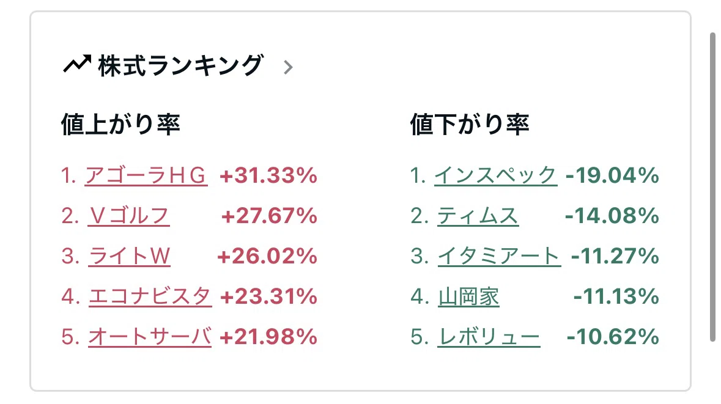Select the ティムス stock link
Viewport: 721px width, 404px height.
[478, 216]
